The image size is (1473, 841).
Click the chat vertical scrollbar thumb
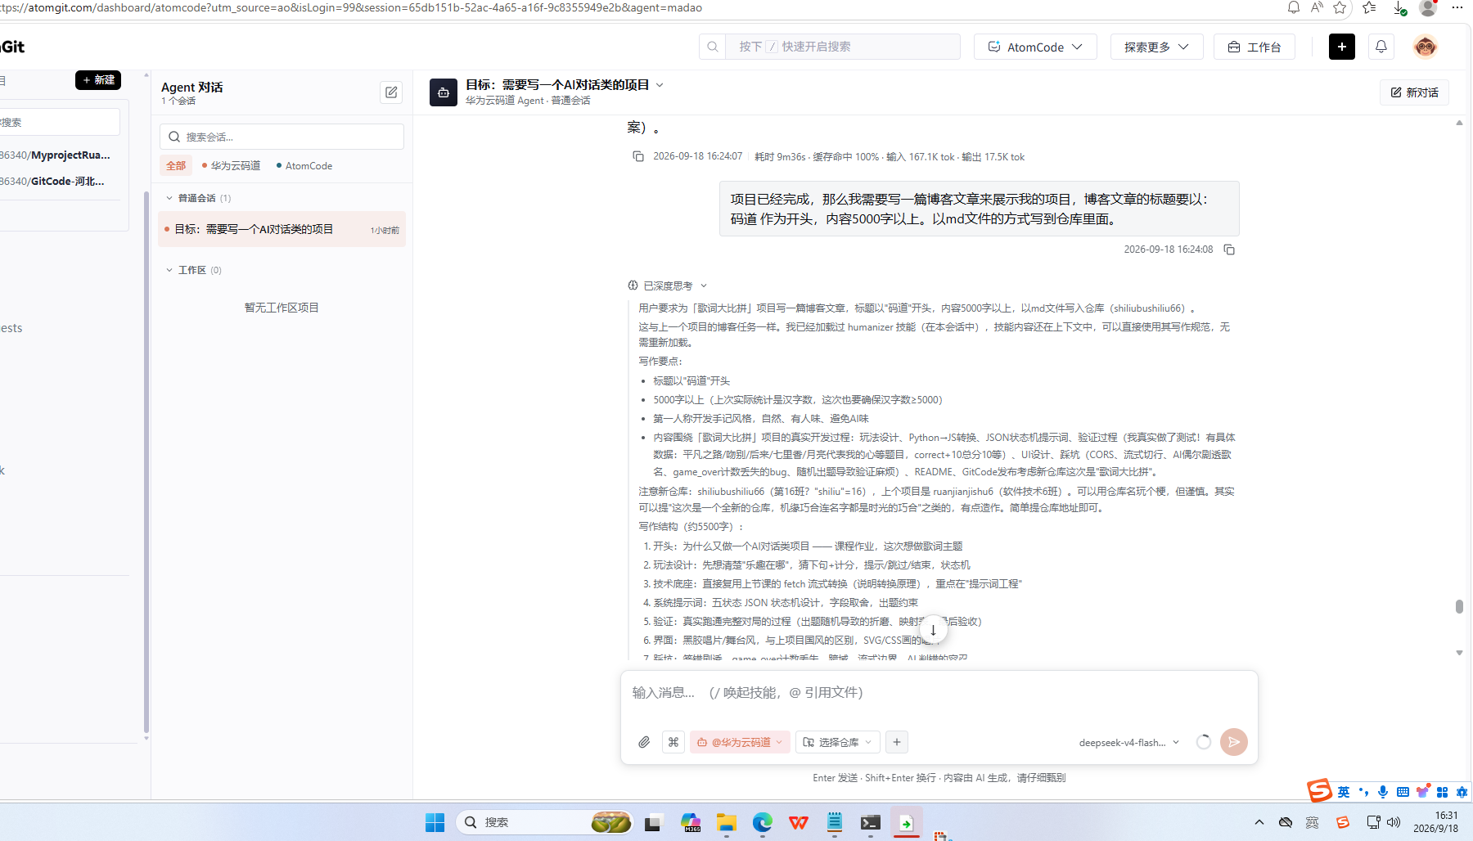(x=1459, y=606)
